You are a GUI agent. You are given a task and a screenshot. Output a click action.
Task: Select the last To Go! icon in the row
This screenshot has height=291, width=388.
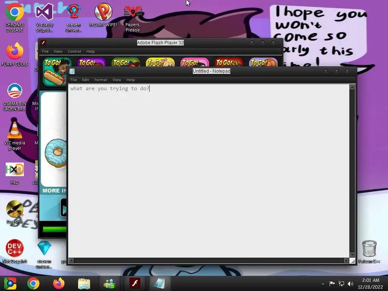coord(263,62)
